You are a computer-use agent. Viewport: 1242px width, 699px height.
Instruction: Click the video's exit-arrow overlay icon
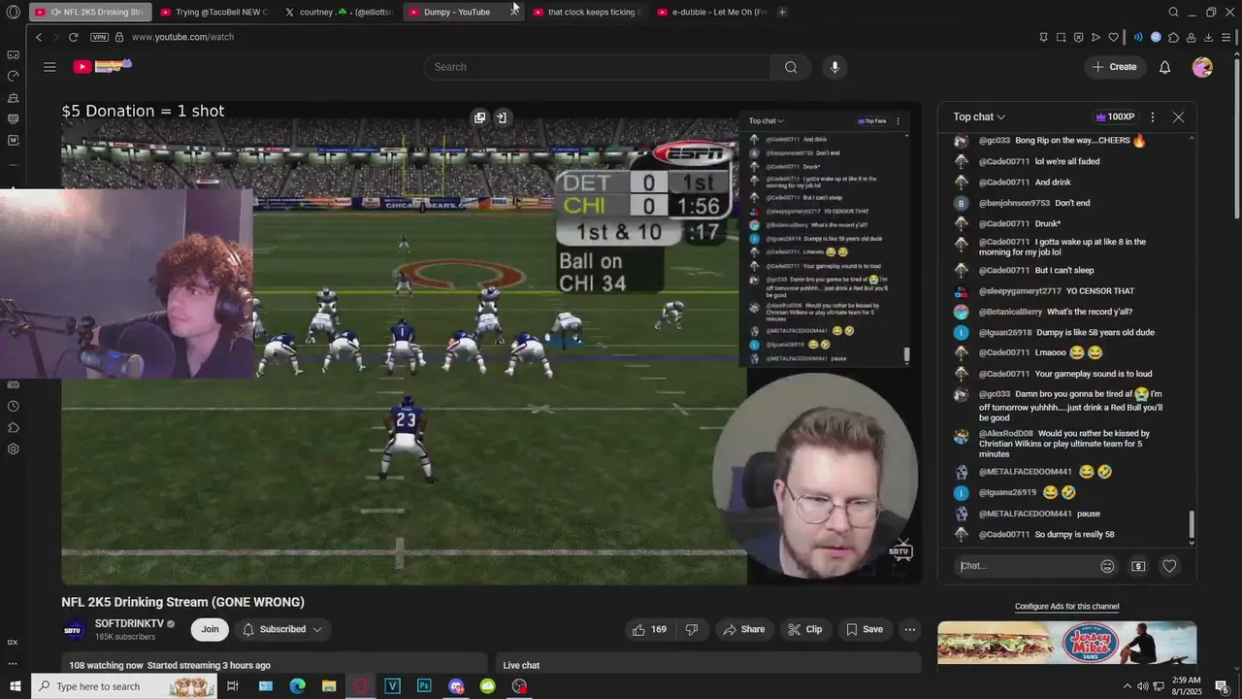[501, 117]
